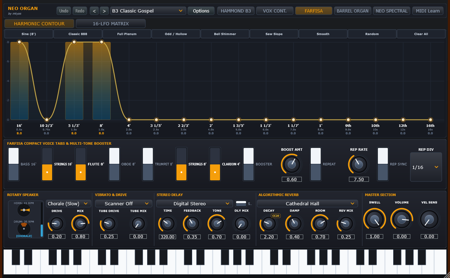The width and height of the screenshot is (450, 278).
Task: Click the next preset arrow button
Action: [x=104, y=11]
